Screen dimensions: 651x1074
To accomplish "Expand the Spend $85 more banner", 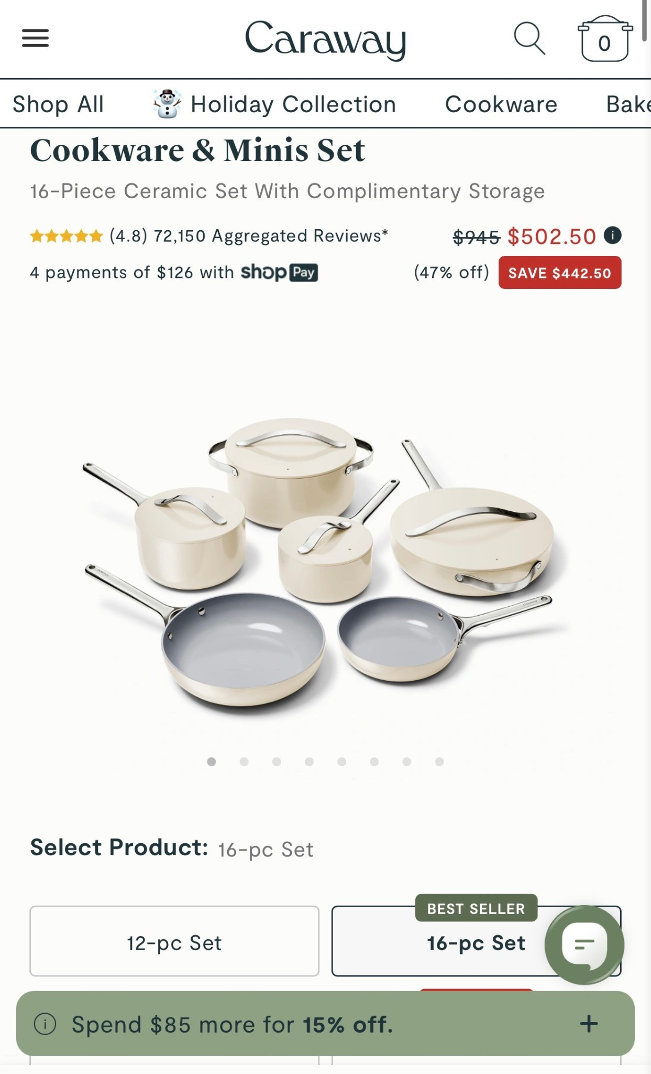I will click(589, 1023).
